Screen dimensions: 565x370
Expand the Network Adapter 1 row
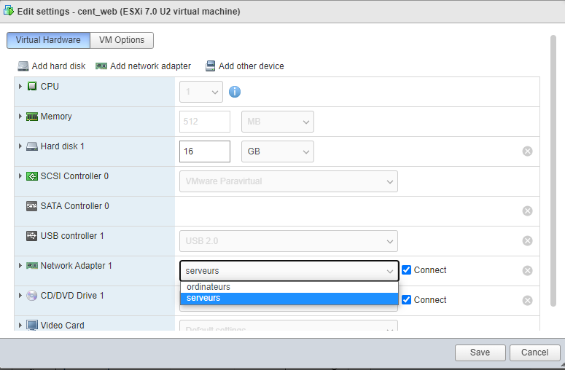point(20,266)
